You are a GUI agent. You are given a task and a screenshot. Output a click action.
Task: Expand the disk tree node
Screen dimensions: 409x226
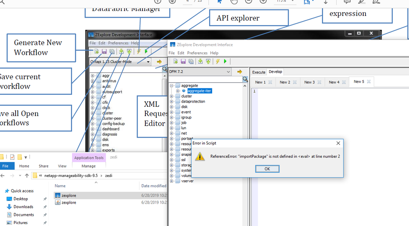172,107
